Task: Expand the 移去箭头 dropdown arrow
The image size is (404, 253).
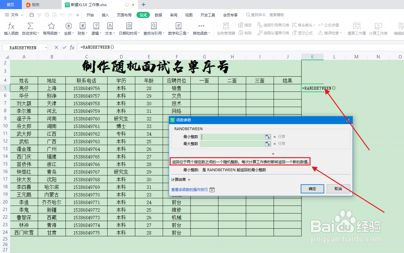Action: coord(314,25)
